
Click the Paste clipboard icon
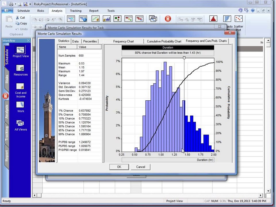pyautogui.click(x=9, y=19)
